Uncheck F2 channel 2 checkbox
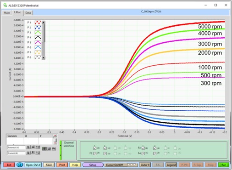This screenshot has height=170, width=232. click(105, 153)
